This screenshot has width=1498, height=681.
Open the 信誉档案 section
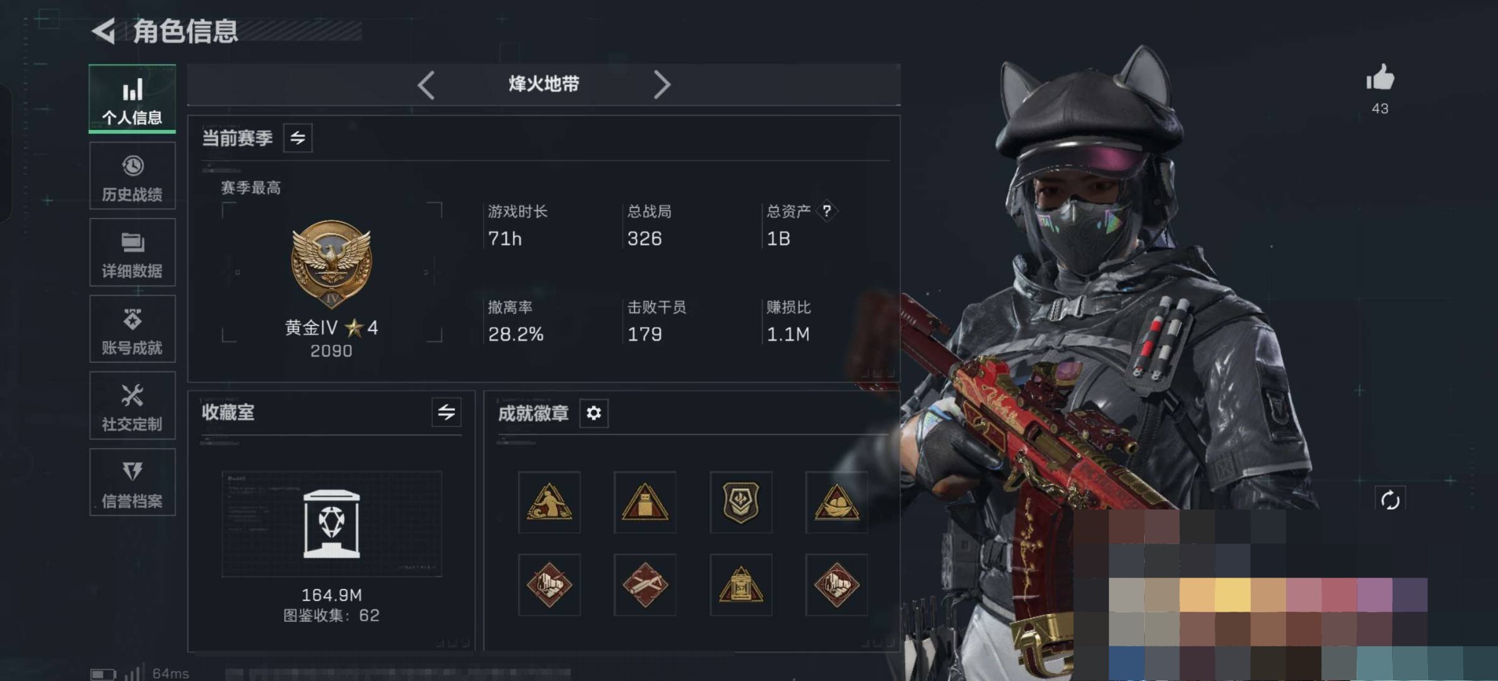coord(132,482)
